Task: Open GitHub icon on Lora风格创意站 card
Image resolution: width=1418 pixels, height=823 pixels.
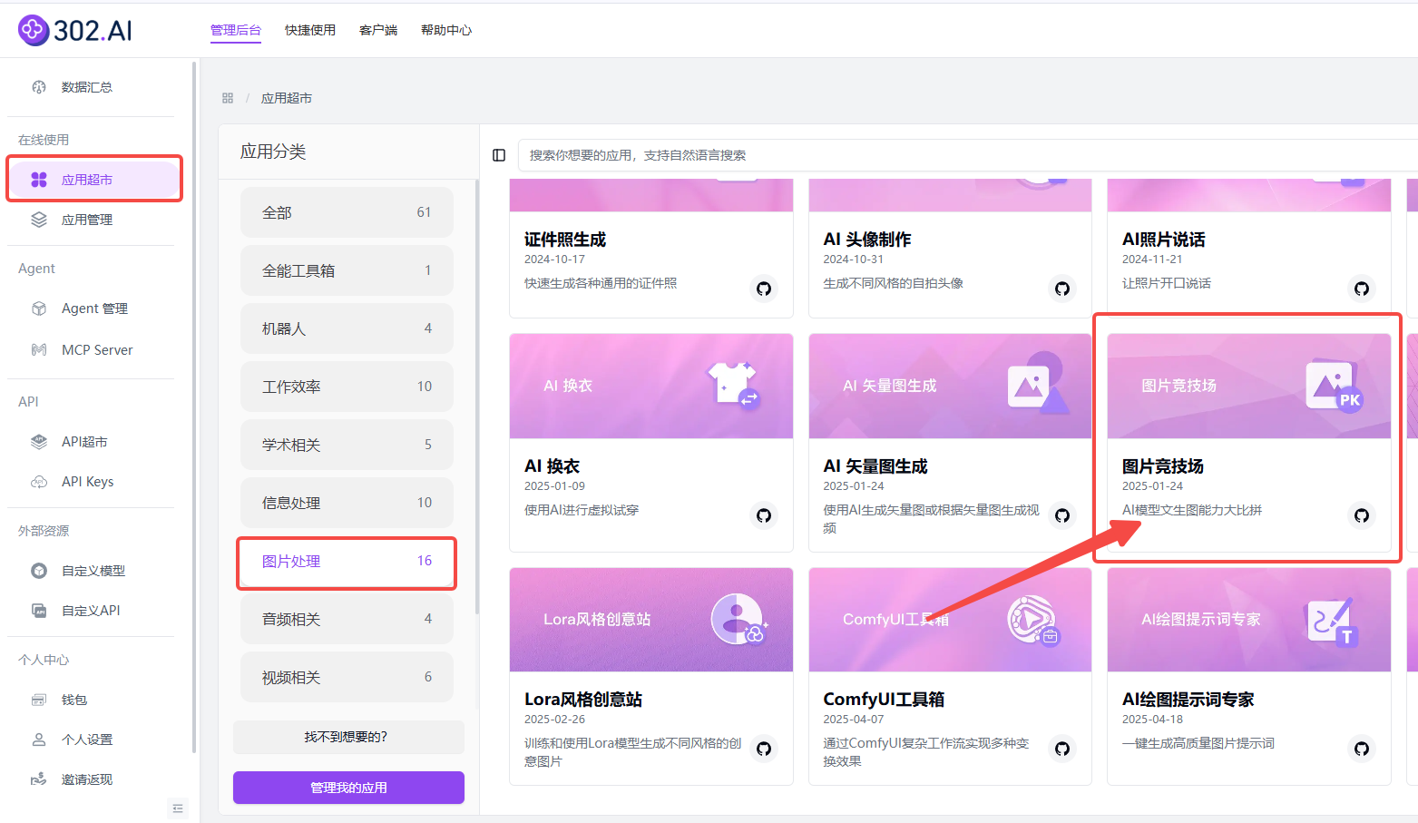Action: tap(764, 749)
